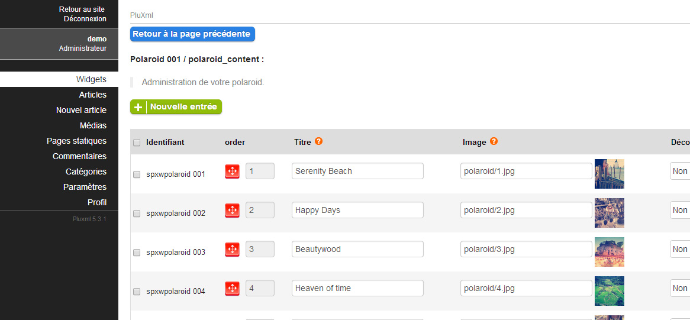Open the Serenity Beach image thumbnail

point(609,173)
